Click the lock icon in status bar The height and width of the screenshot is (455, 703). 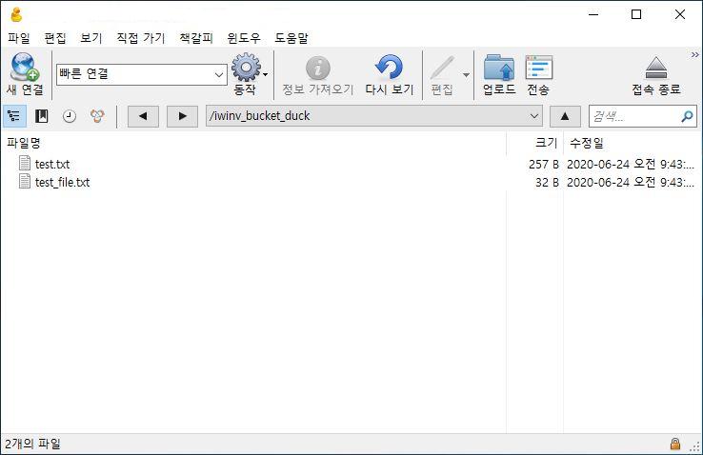coord(674,444)
